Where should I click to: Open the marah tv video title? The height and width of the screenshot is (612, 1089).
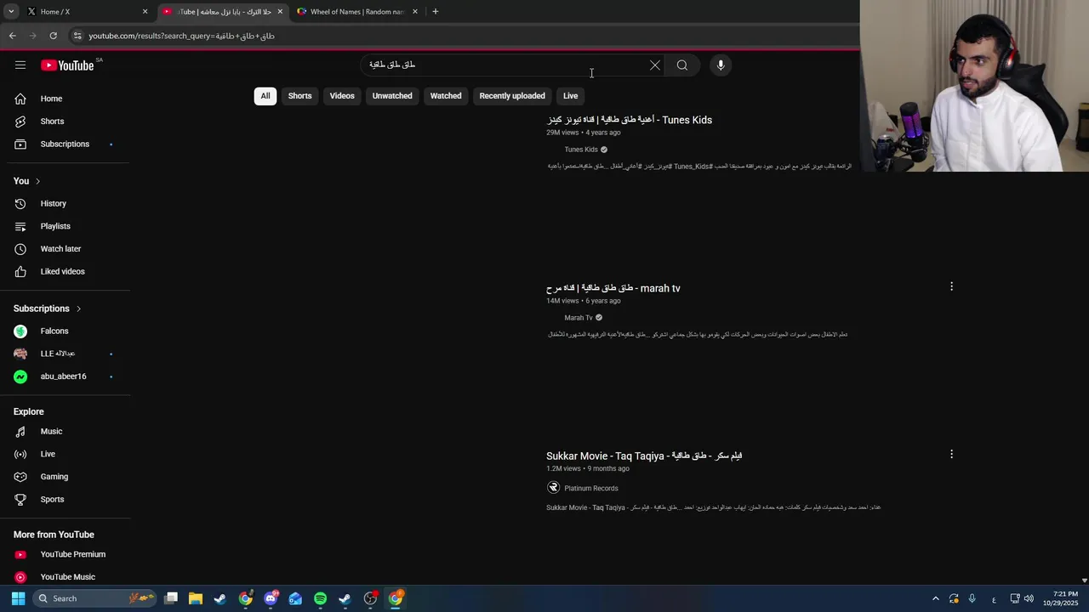613,288
